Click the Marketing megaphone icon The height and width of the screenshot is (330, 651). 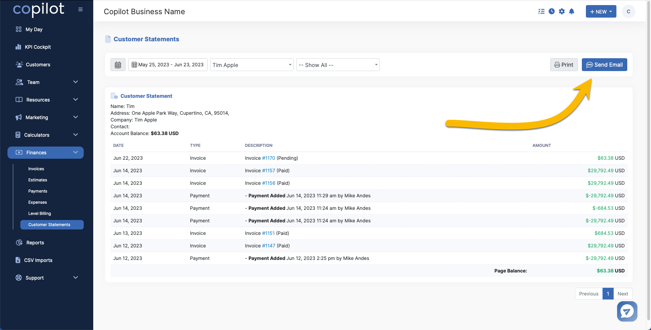(x=19, y=117)
